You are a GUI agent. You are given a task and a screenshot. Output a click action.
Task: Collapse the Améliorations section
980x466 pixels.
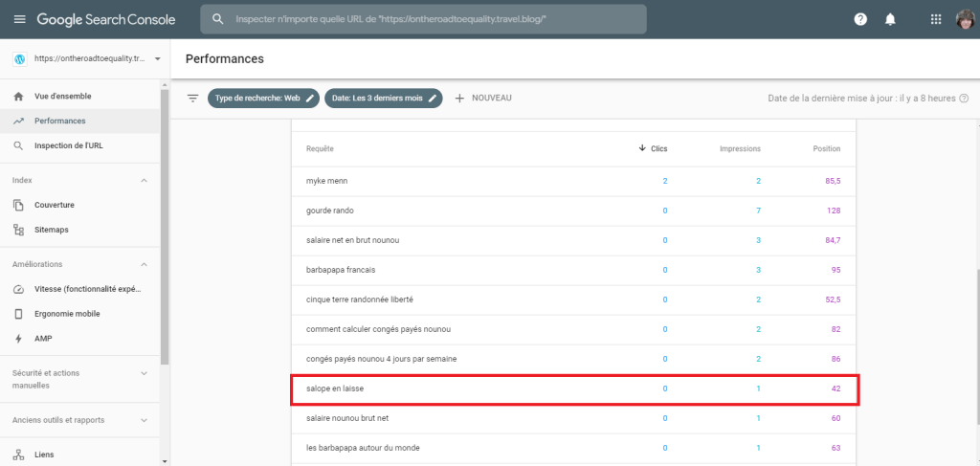pos(145,264)
